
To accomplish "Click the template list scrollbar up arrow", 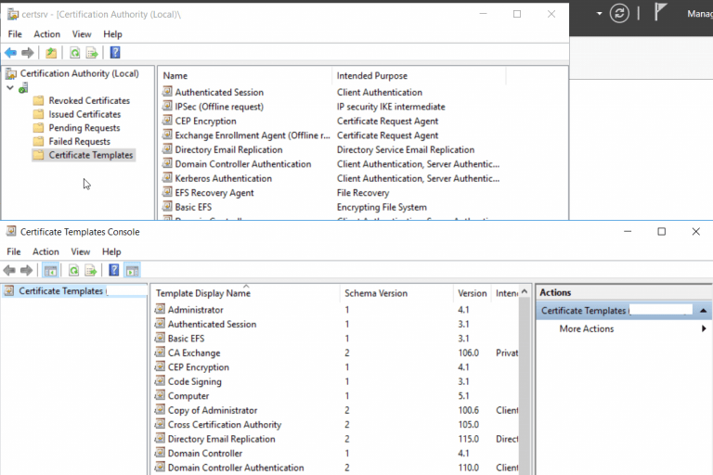I will click(525, 292).
